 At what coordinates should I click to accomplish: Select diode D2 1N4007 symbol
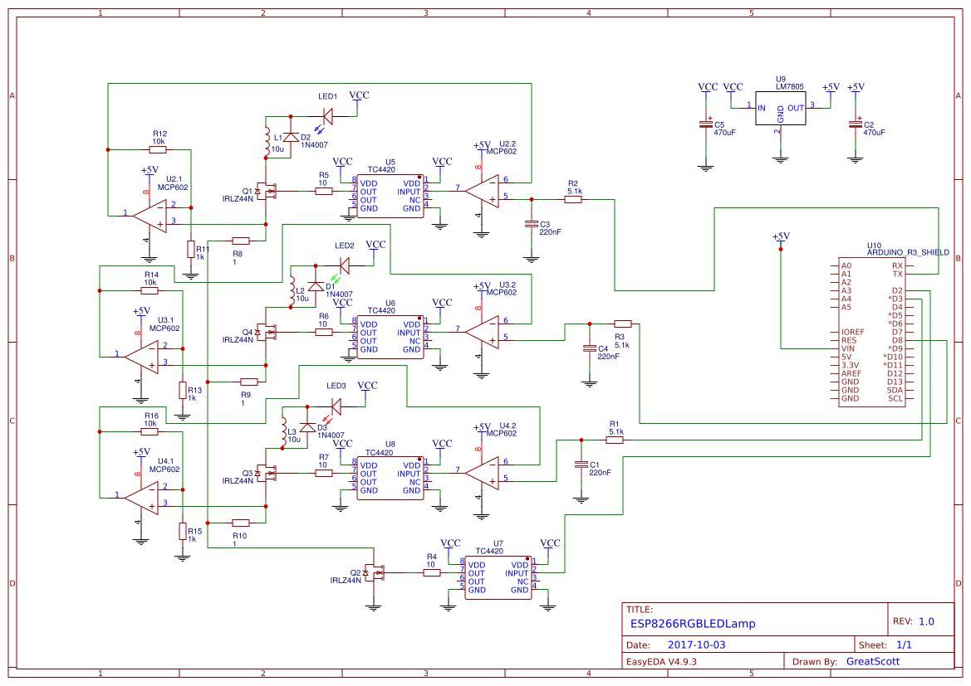291,137
